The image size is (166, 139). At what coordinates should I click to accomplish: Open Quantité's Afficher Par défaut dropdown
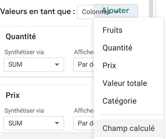pos(84,65)
